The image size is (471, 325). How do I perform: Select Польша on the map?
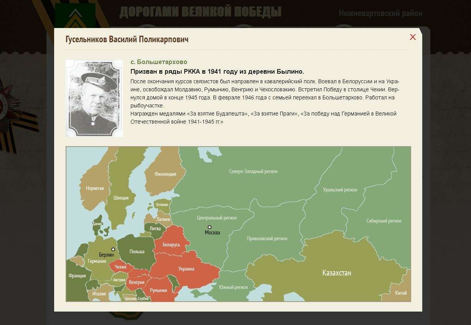point(137,251)
